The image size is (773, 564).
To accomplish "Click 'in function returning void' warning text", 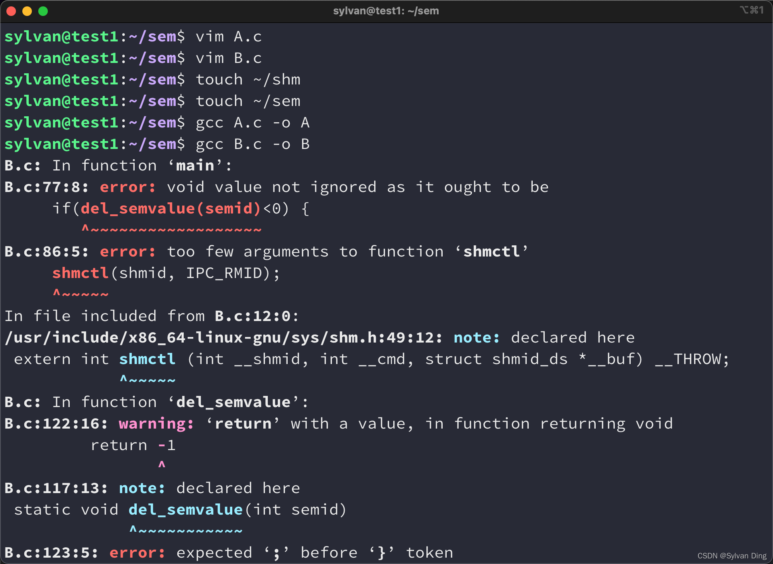I will (549, 424).
